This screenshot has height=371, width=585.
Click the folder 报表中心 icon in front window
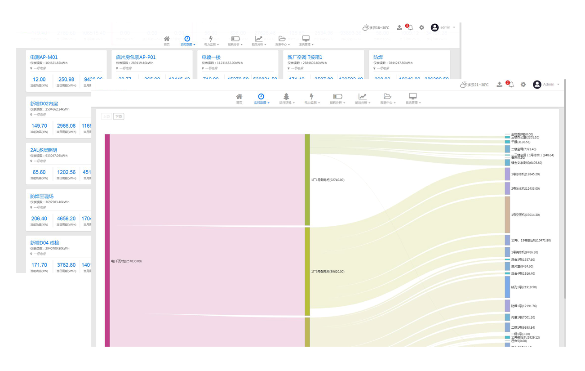387,97
